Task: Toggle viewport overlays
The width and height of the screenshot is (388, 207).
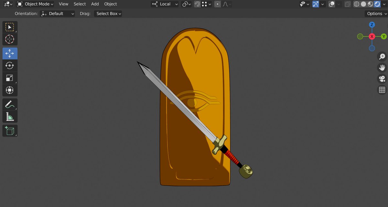Action: [331, 4]
